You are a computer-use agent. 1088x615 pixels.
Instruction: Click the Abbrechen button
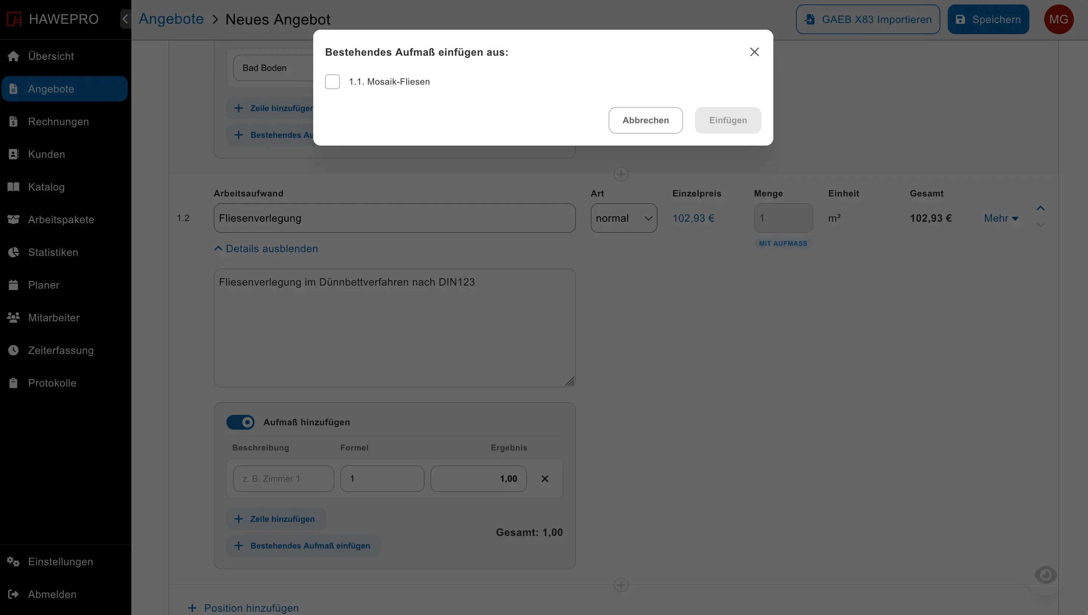point(645,120)
